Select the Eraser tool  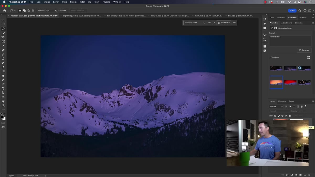pyautogui.click(x=3, y=67)
